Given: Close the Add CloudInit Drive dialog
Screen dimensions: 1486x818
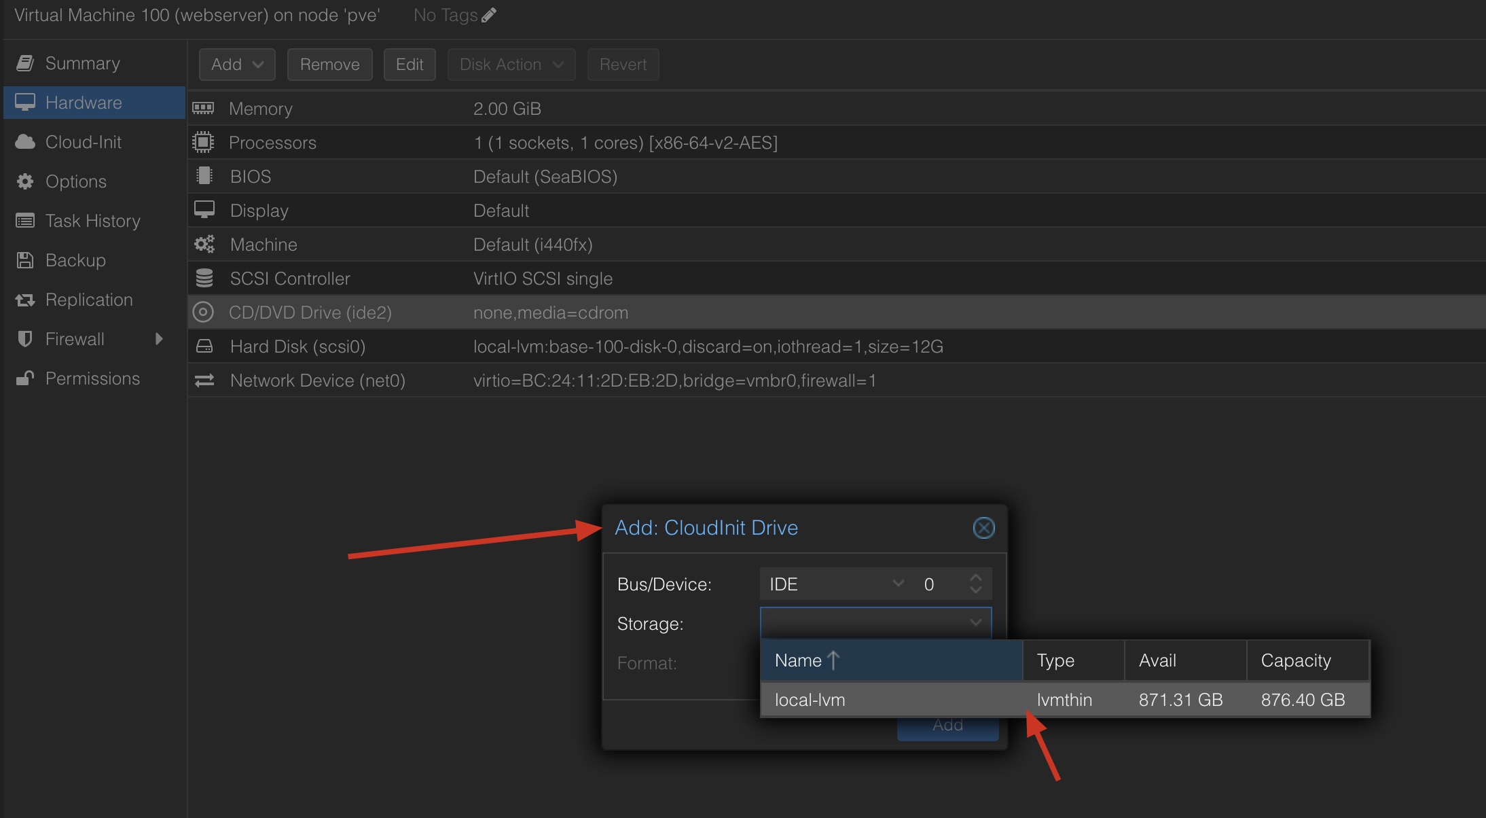Looking at the screenshot, I should tap(983, 528).
